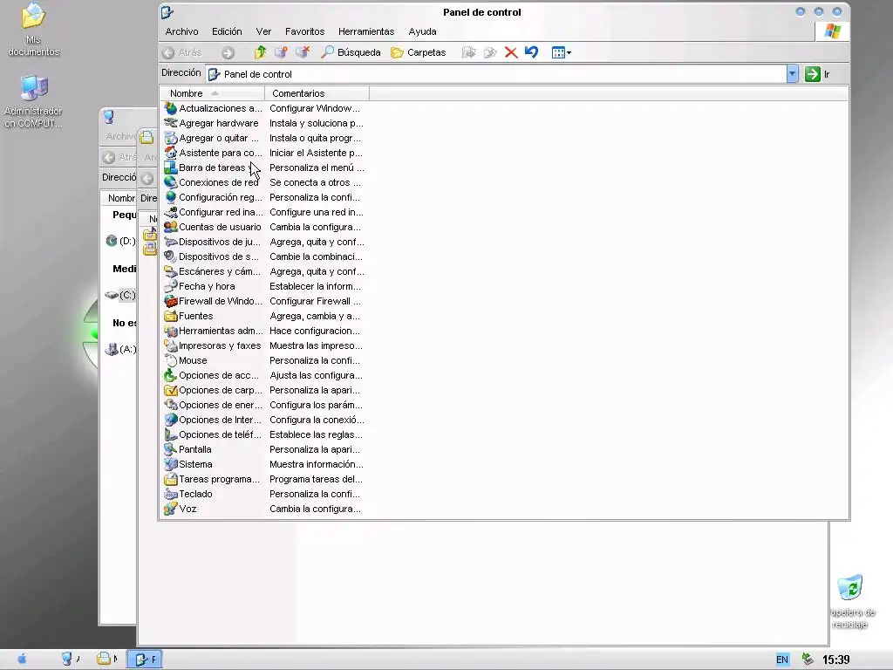Select the Escáneres y cámaras icon
This screenshot has height=670, width=893.
tap(171, 271)
